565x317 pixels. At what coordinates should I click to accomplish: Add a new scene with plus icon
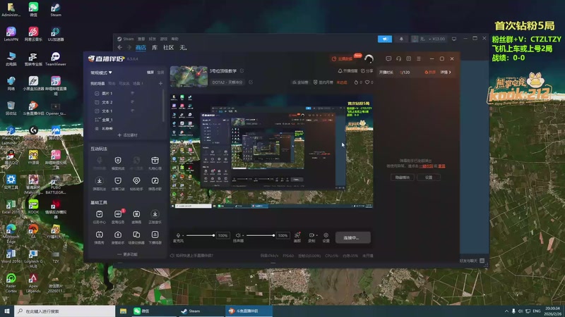(160, 83)
